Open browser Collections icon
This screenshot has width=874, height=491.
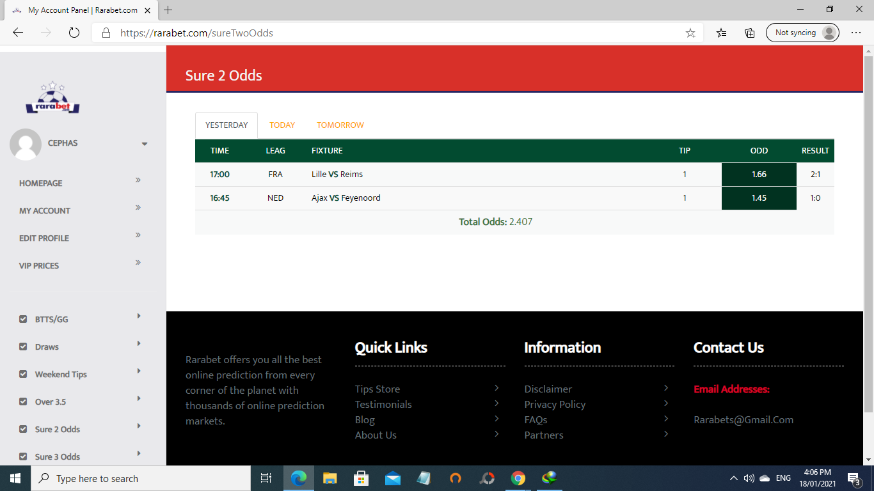pyautogui.click(x=750, y=33)
